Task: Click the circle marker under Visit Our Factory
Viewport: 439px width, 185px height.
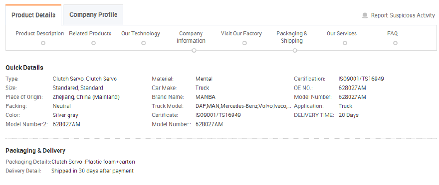Action: 244,43
